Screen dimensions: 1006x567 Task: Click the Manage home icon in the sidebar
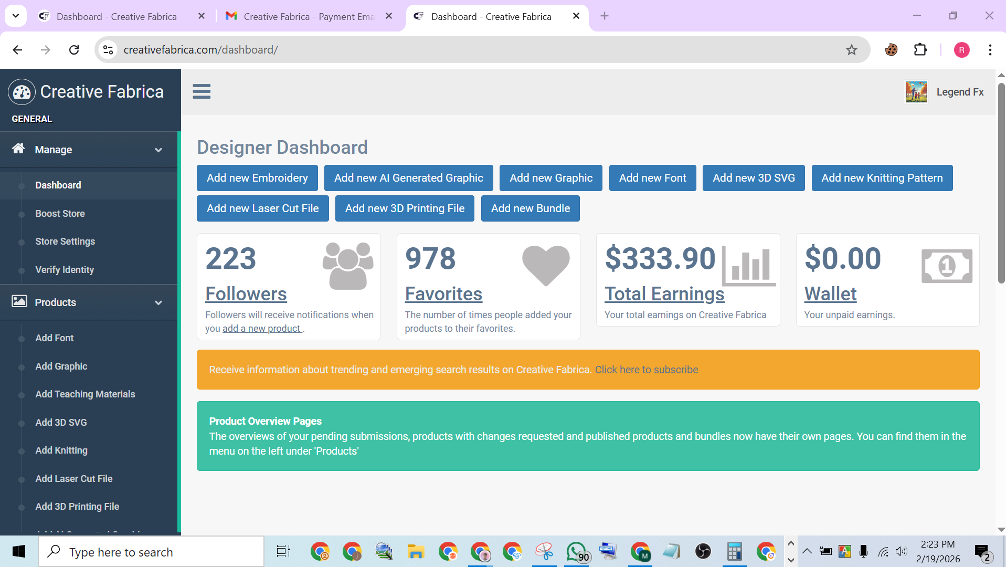tap(18, 149)
